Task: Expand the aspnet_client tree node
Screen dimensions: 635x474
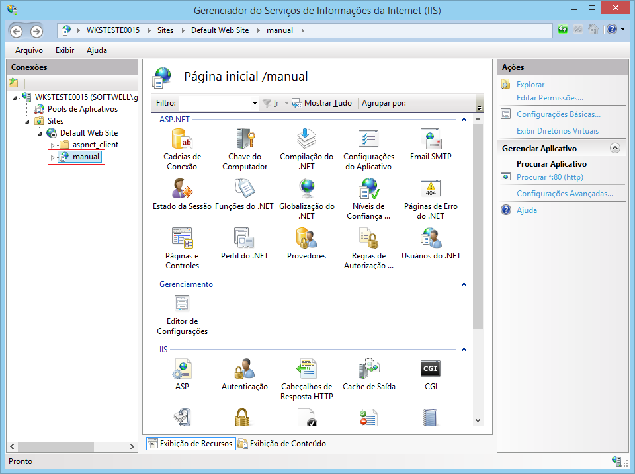Action: pyautogui.click(x=53, y=145)
